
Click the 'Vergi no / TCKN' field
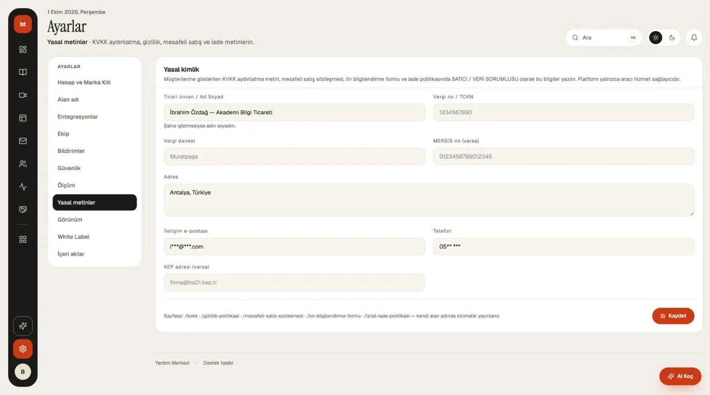point(564,112)
